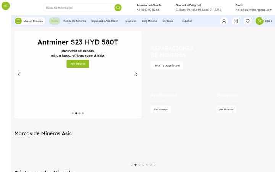Open the compare products shuffle icon
The image size is (275, 172).
pyautogui.click(x=236, y=21)
